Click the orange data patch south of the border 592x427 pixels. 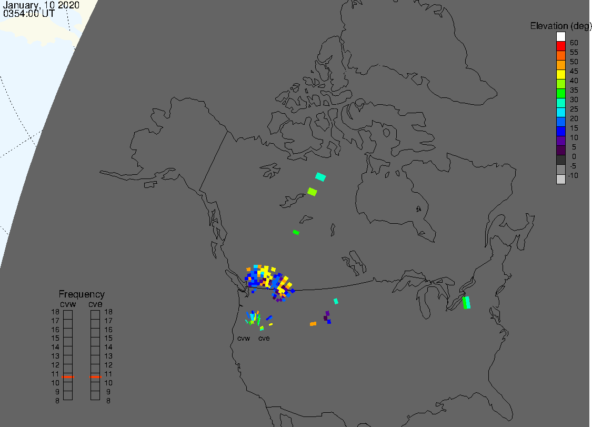[x=313, y=324]
